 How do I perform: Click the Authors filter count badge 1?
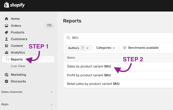click(x=83, y=48)
